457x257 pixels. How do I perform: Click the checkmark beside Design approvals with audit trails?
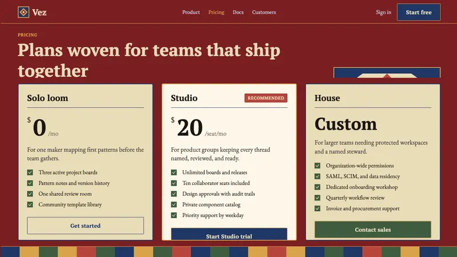click(174, 194)
